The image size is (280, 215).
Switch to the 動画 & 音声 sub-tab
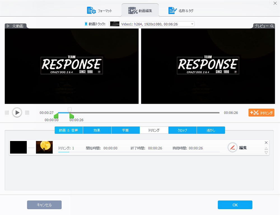point(69,130)
